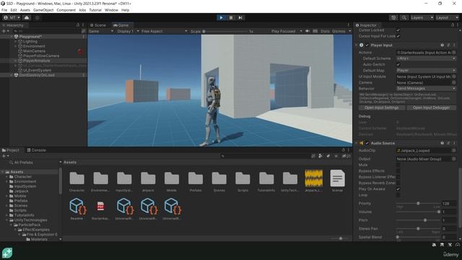Toggle the Cursor Input For Look checkbox

click(398, 36)
